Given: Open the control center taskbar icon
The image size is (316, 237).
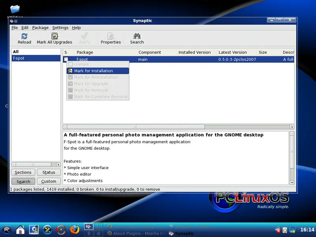Looking at the screenshot, I should coord(34,230).
